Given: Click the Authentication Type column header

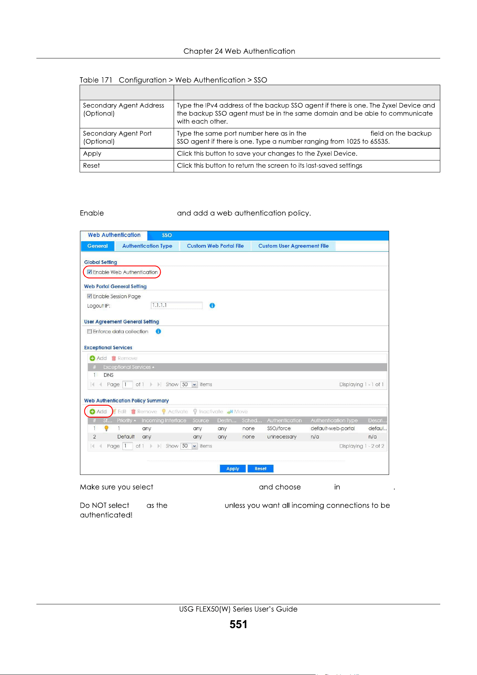Looking at the screenshot, I should pyautogui.click(x=334, y=420).
